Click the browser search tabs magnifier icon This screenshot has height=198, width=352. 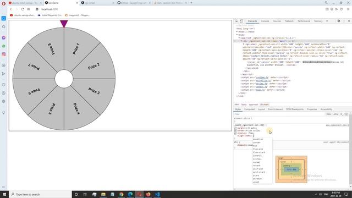(x=326, y=3)
